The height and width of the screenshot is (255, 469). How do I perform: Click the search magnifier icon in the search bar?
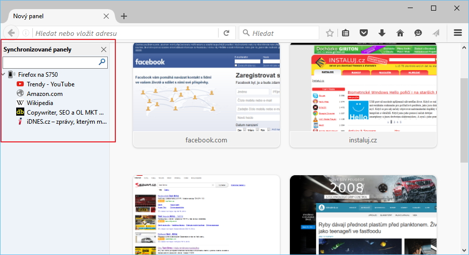coord(246,32)
